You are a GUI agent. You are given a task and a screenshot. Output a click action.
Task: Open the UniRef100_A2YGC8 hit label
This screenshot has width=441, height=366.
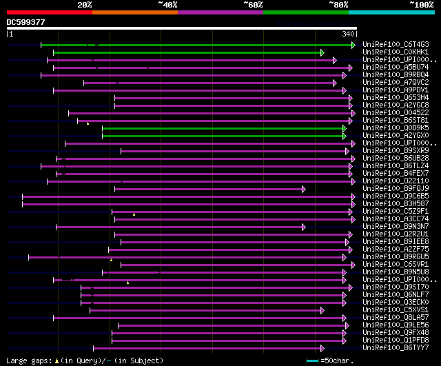click(x=396, y=105)
